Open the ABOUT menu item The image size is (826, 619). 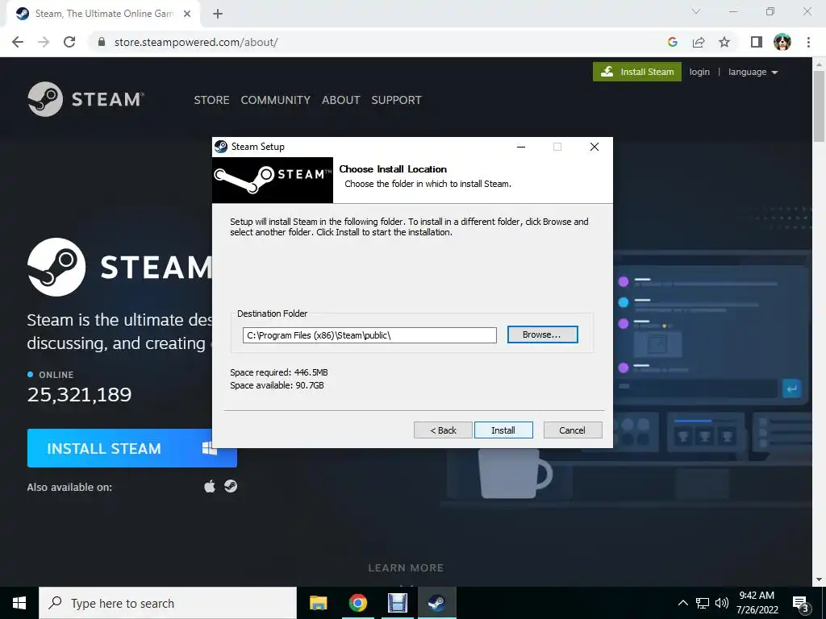(341, 100)
